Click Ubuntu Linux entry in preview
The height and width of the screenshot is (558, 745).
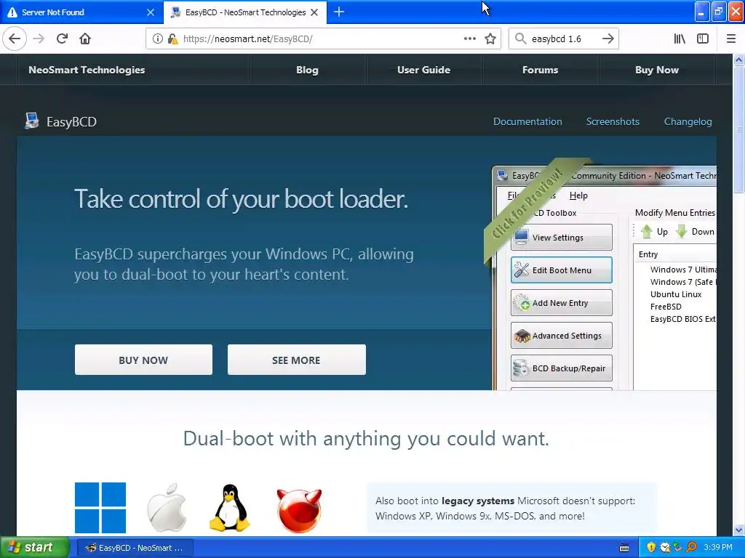click(x=676, y=294)
